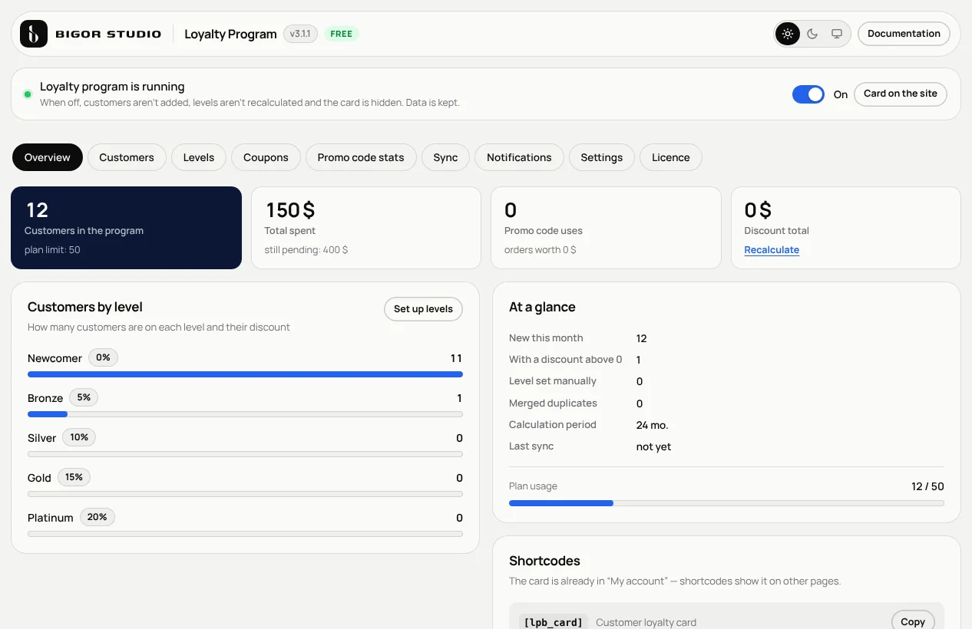Click the Newcomer level progress bar
This screenshot has width=972, height=629.
(x=245, y=374)
